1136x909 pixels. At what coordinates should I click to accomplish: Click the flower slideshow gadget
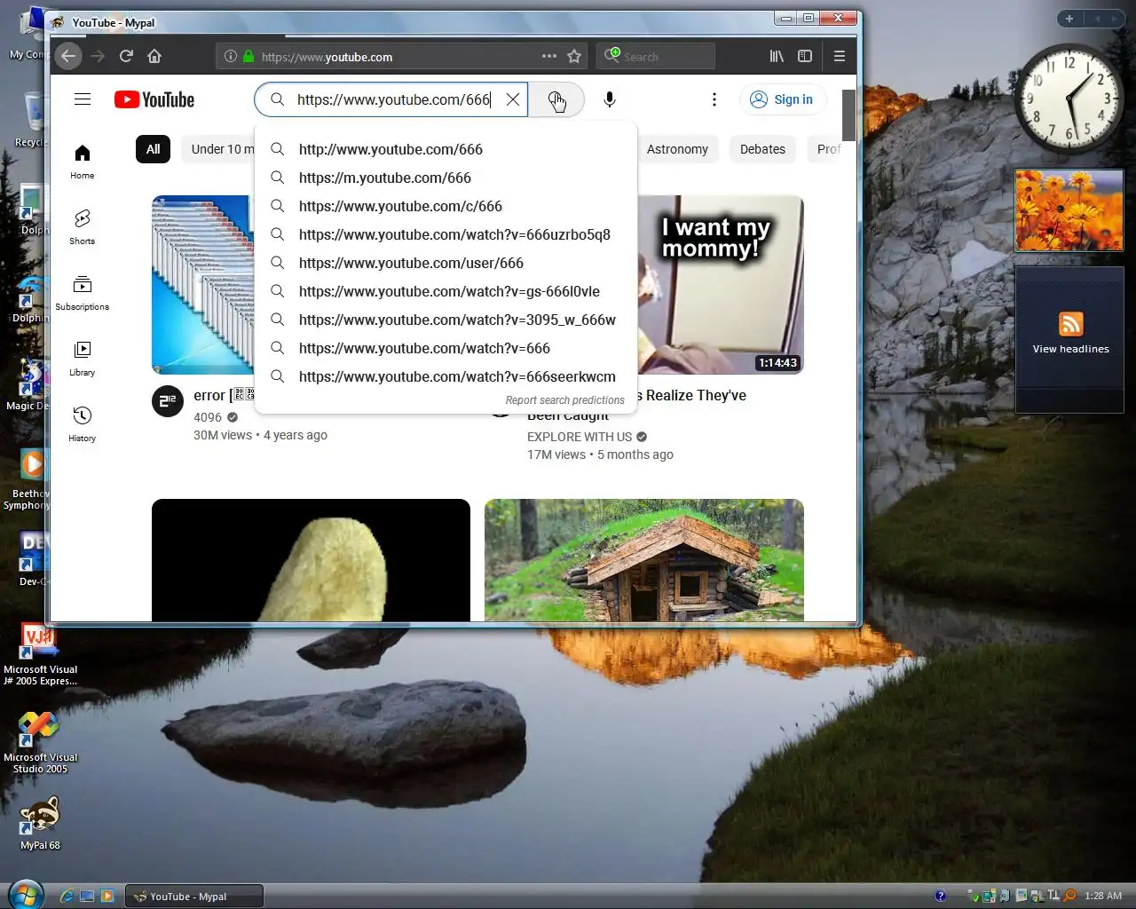[x=1069, y=210]
